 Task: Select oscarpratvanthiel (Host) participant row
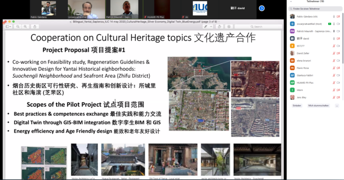[315, 24]
